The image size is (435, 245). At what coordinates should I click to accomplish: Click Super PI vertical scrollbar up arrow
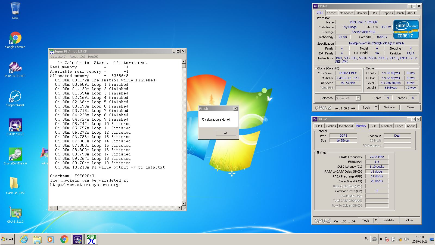(184, 62)
